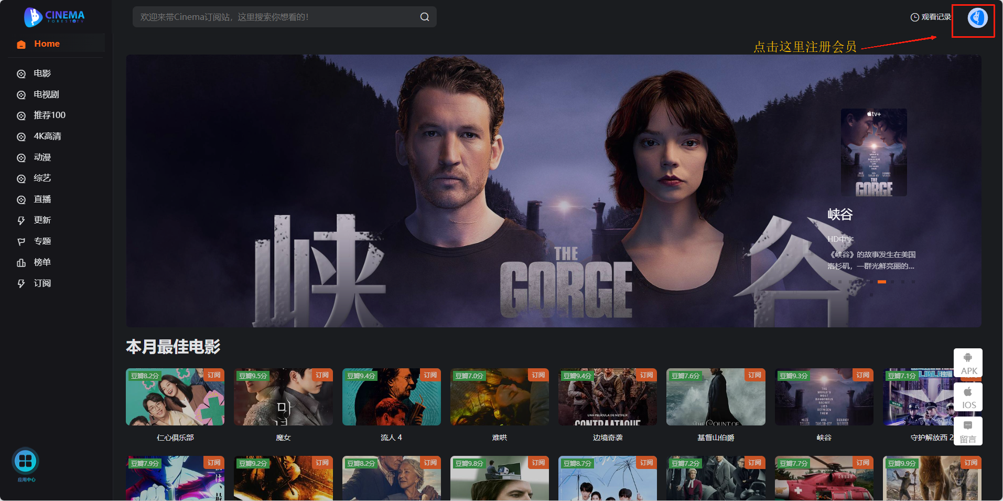Click 订阅 tag on 流人 4 card
The image size is (1003, 501).
430,375
